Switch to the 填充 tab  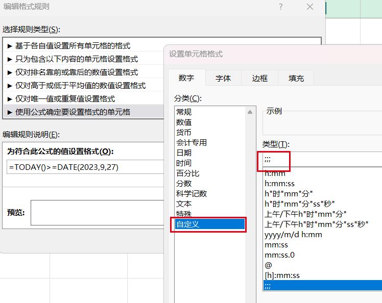[x=296, y=78]
